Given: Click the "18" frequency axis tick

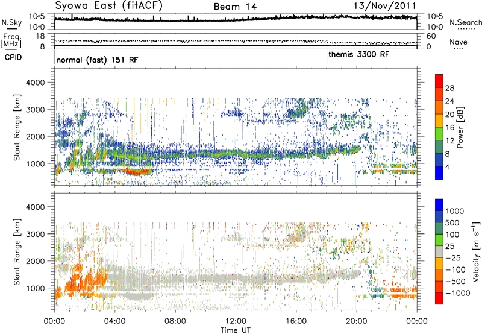Looking at the screenshot, I should pos(40,36).
